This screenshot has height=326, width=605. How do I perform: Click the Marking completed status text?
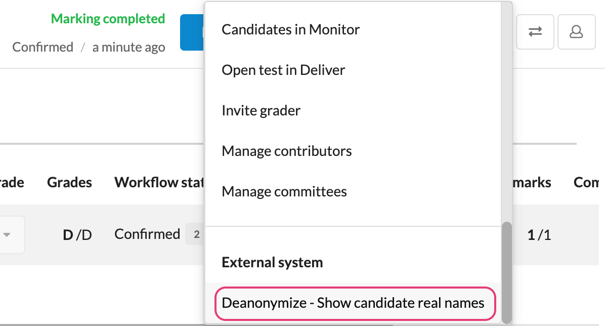[x=108, y=19]
